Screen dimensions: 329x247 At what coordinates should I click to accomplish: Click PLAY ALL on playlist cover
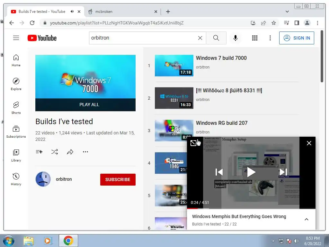(85, 105)
